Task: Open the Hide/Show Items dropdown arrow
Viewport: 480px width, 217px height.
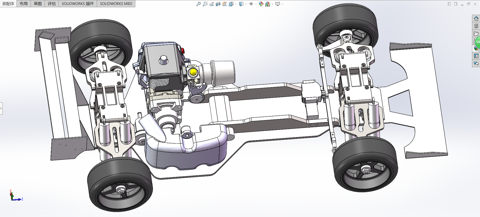Action: point(256,4)
